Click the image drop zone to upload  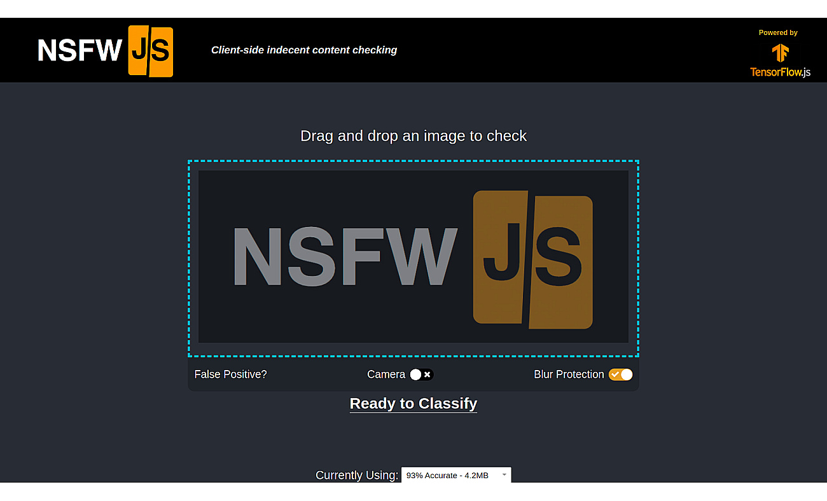click(413, 258)
